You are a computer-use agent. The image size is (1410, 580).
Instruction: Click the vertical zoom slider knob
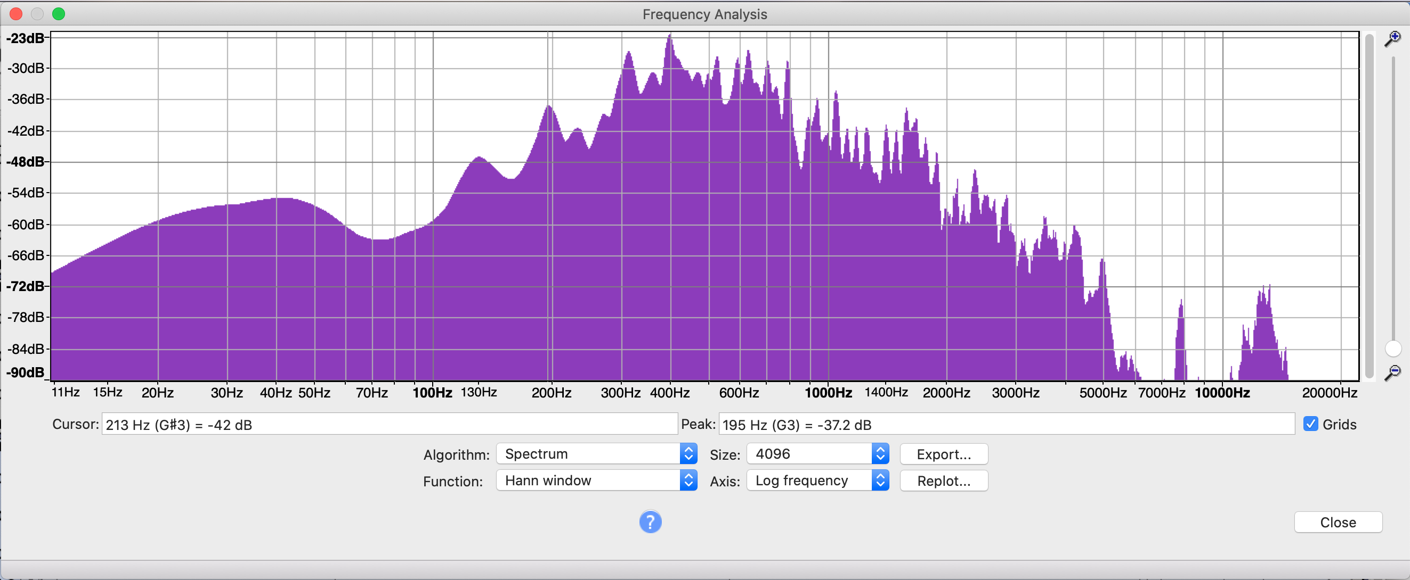(1392, 348)
